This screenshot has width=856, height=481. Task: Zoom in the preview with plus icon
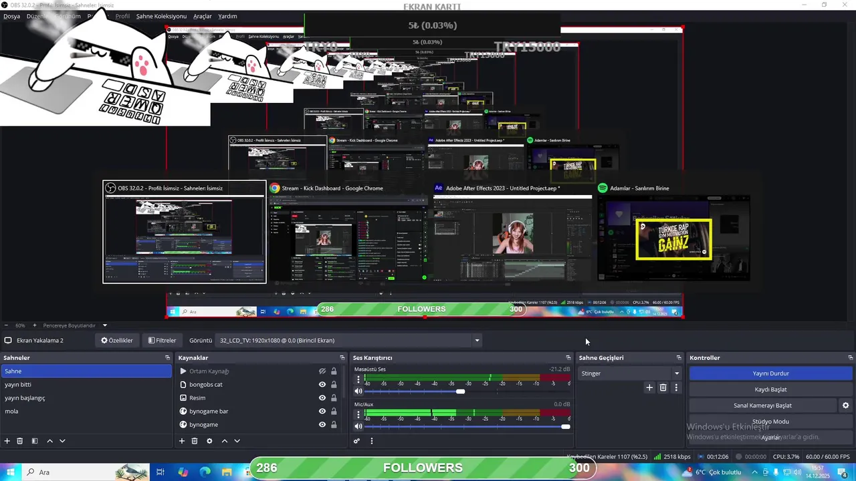35,325
